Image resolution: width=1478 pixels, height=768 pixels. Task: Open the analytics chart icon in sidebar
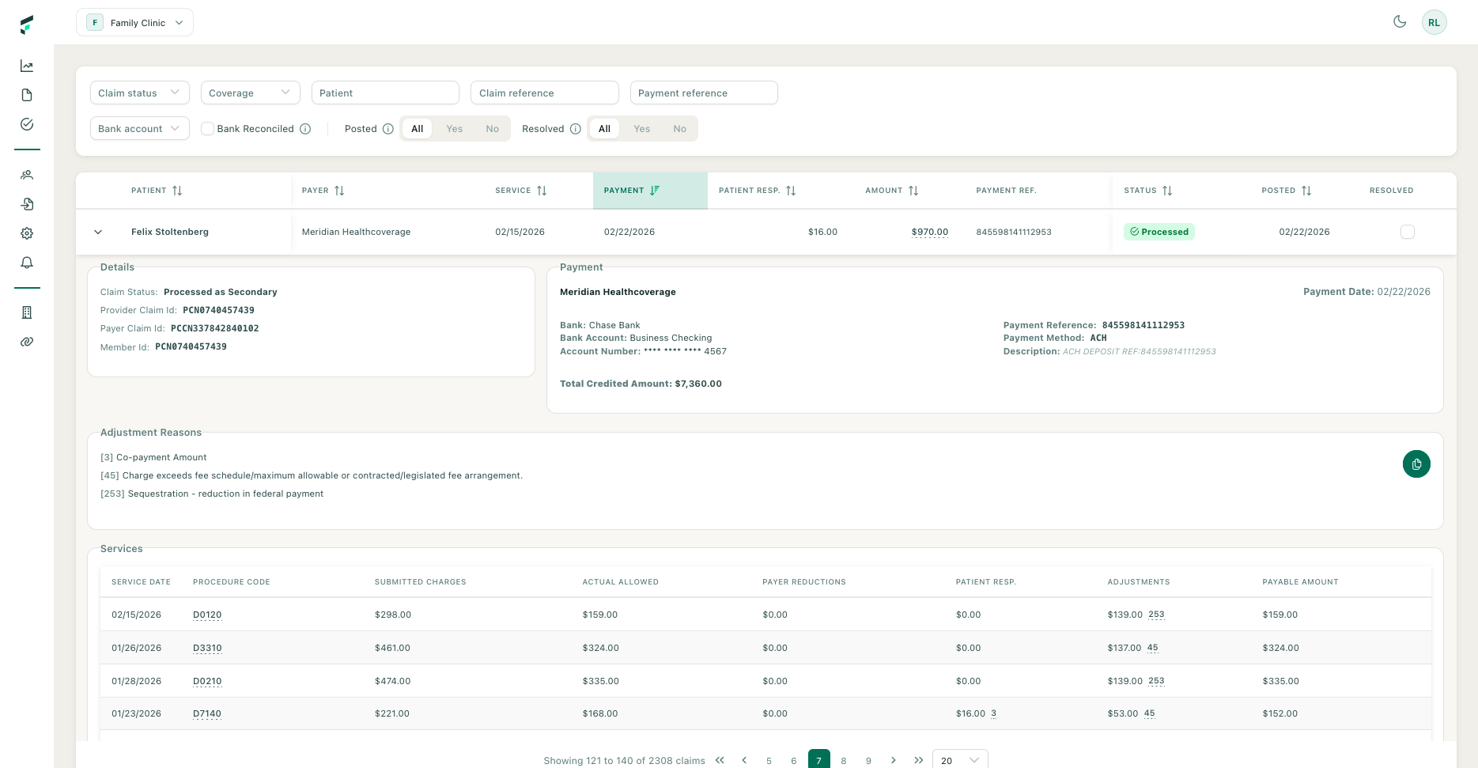point(26,66)
